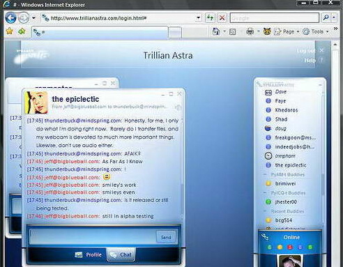Click the red status dot under Online
Image resolution: width=343 pixels, height=267 pixels.
(x=290, y=247)
